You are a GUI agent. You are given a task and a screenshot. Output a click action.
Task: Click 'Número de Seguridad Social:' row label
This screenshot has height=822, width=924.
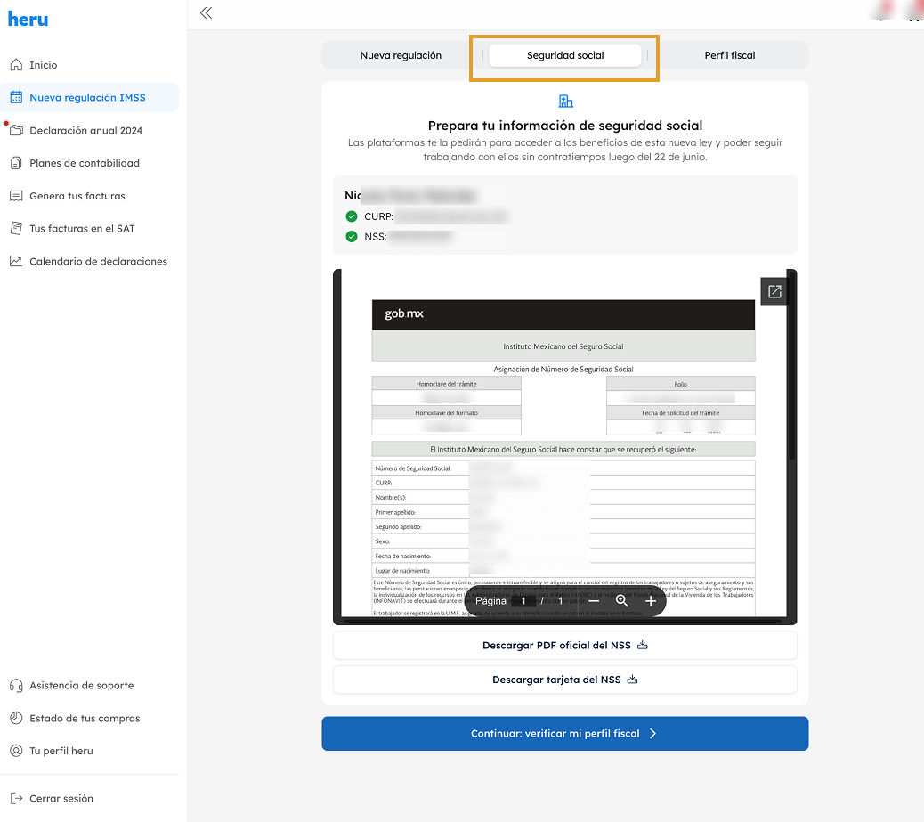[x=413, y=468]
